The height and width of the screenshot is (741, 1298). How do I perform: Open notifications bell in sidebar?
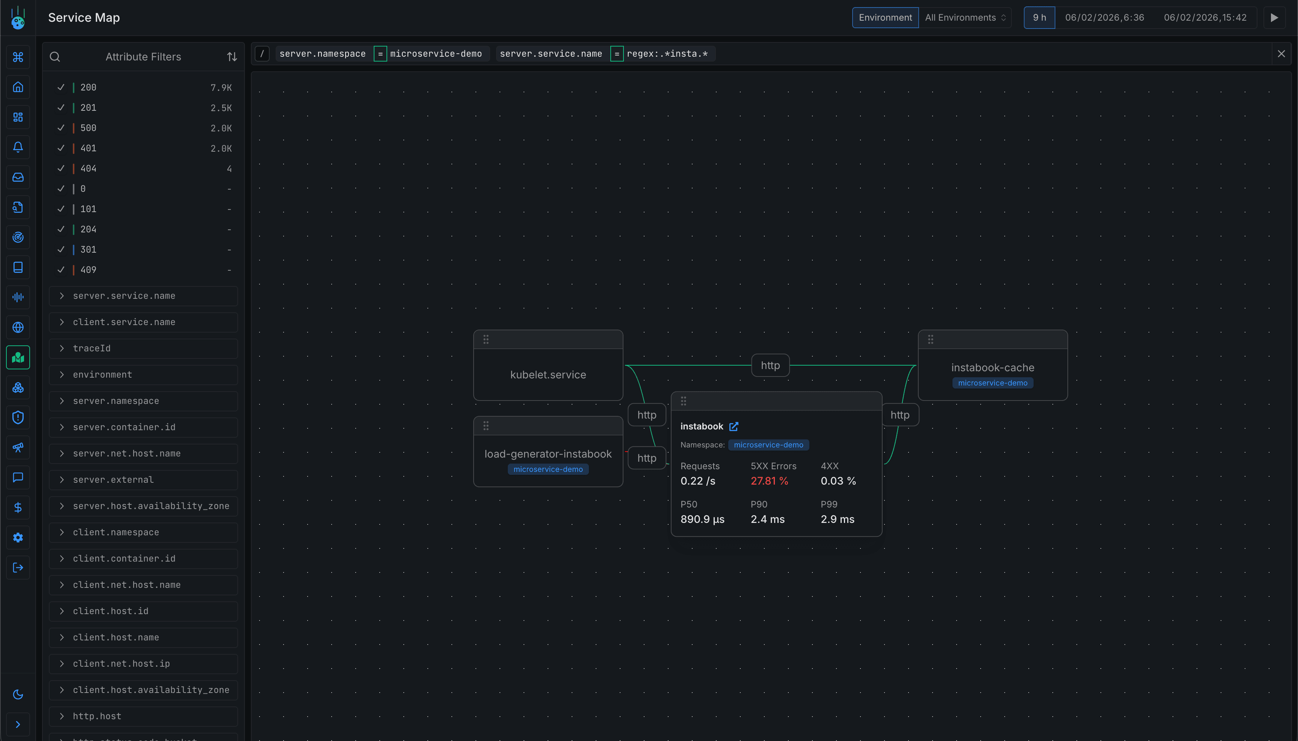click(18, 147)
